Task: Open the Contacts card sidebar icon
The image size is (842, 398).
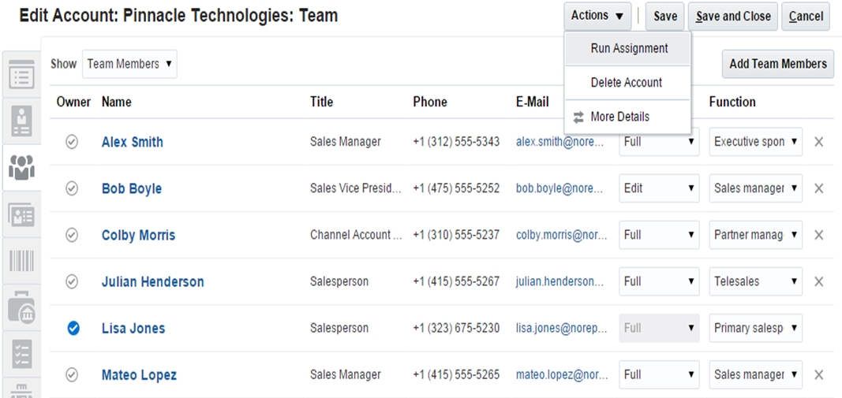Action: click(x=21, y=215)
